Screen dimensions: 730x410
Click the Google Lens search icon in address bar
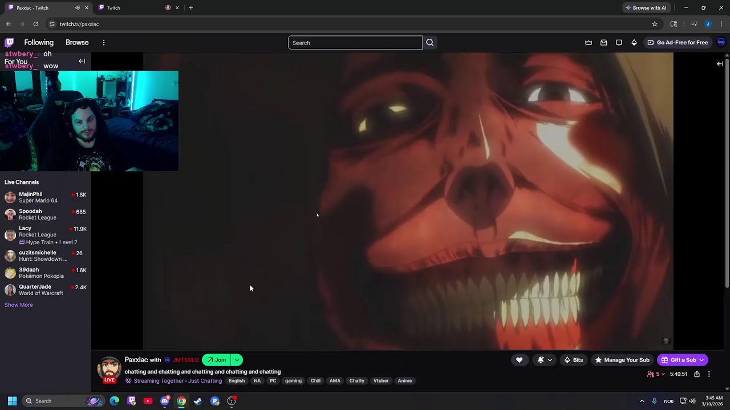(x=674, y=24)
